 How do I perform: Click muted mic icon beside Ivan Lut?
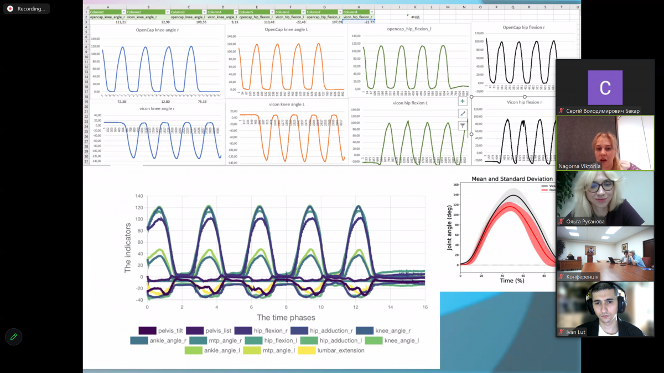(561, 332)
